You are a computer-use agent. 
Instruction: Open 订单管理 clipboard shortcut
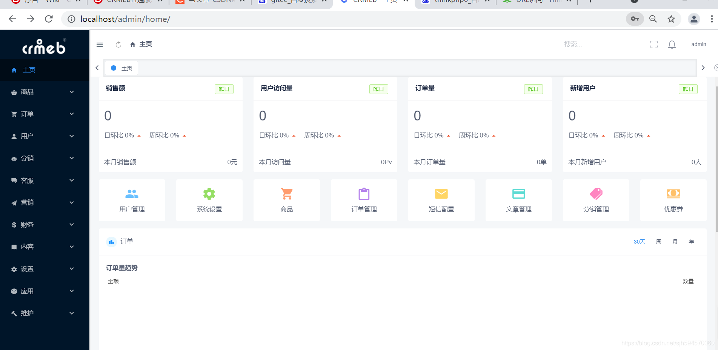point(364,200)
